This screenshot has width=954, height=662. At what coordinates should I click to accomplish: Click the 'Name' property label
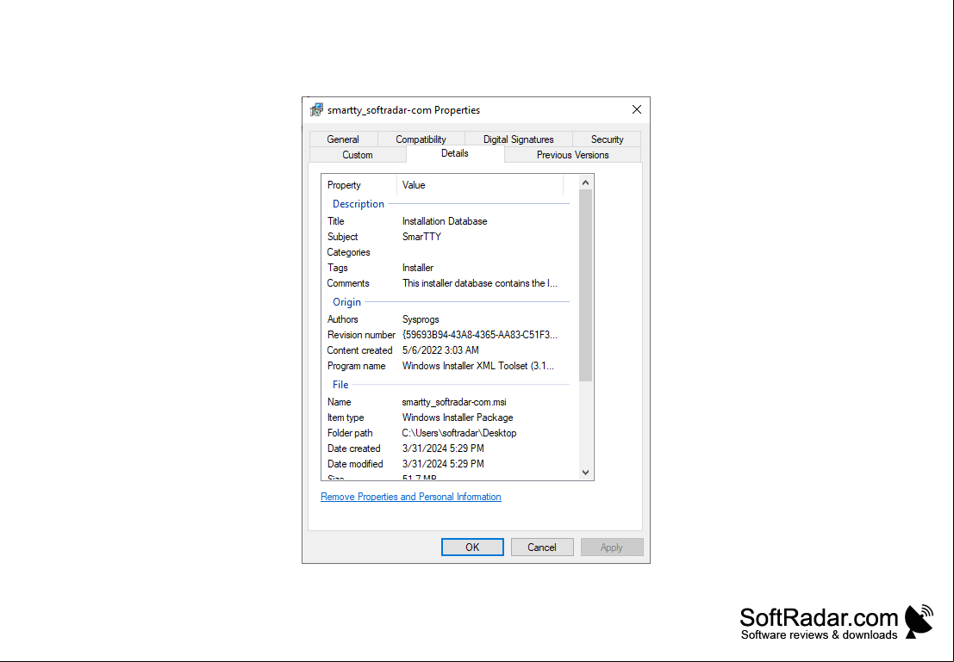click(x=339, y=402)
